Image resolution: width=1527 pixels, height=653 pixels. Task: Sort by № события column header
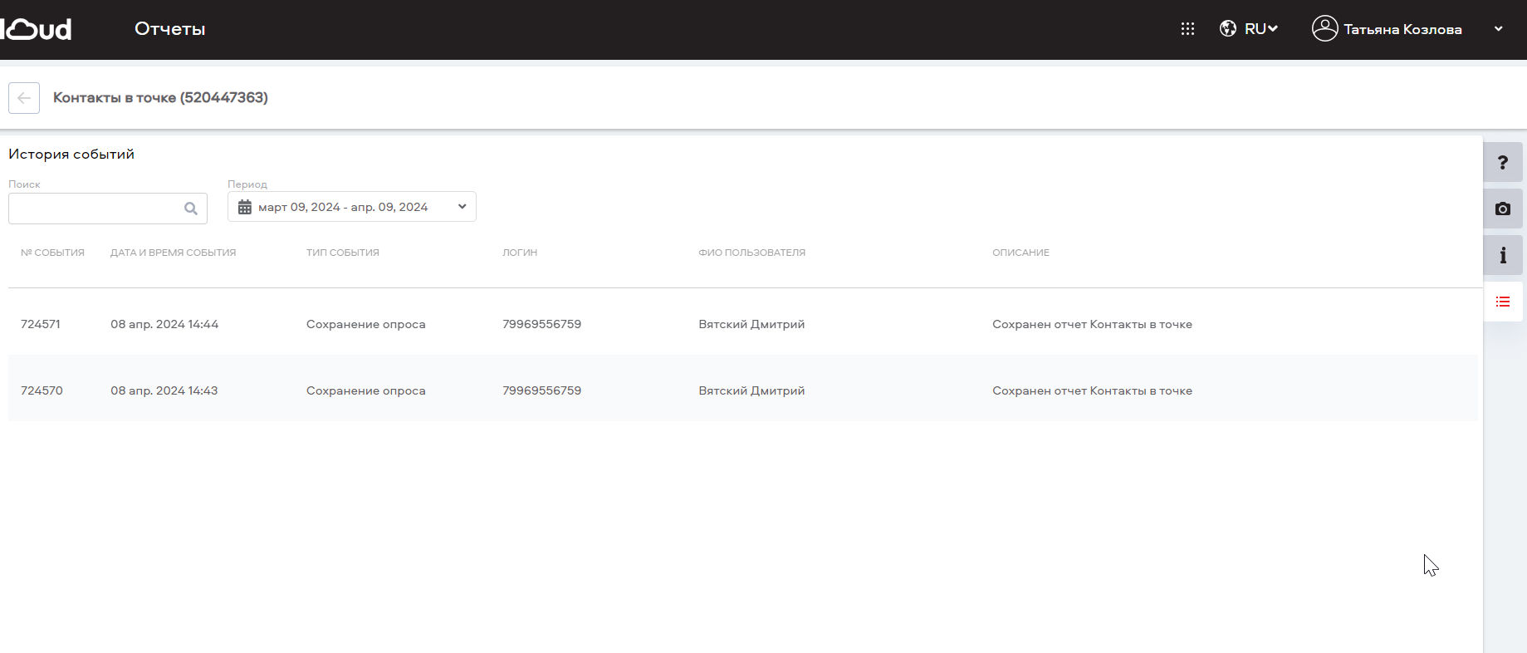[52, 253]
